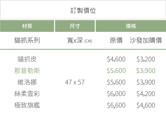This screenshot has height=115, width=166.
Task: Select the 維洛娜 material row
Action: coord(27,82)
